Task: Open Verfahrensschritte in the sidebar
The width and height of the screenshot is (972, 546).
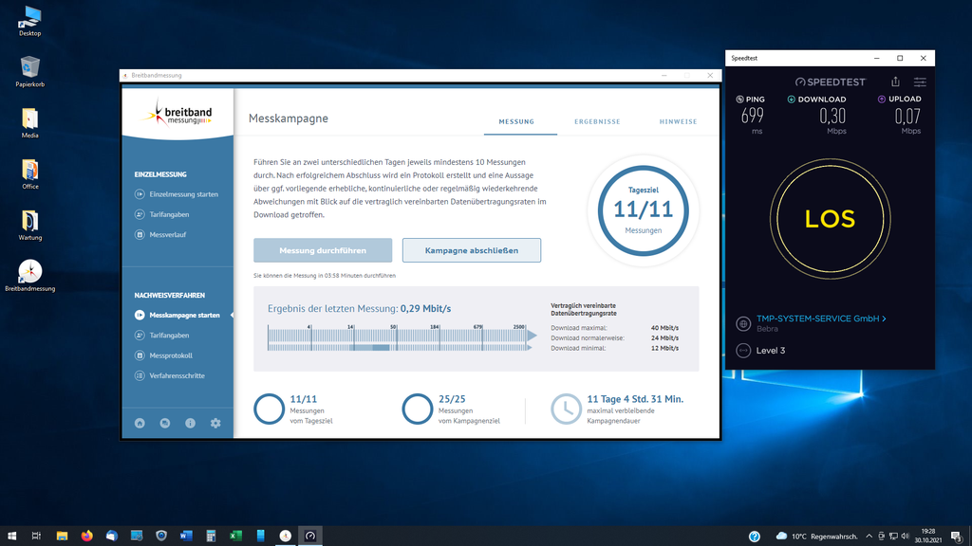Action: [170, 375]
